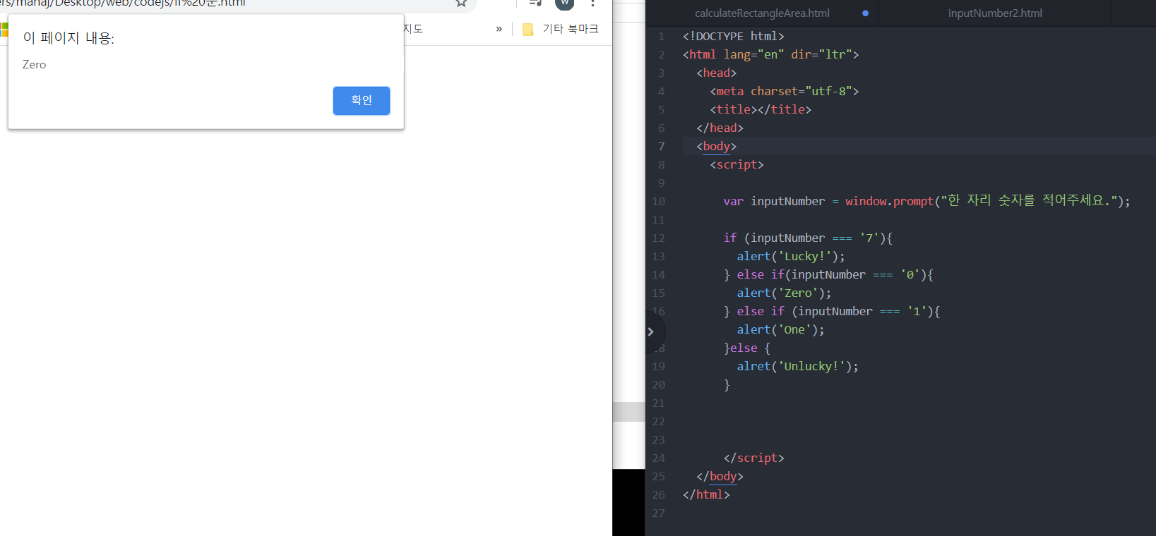
Task: Click the opening '<body>' tag line
Action: click(x=716, y=147)
